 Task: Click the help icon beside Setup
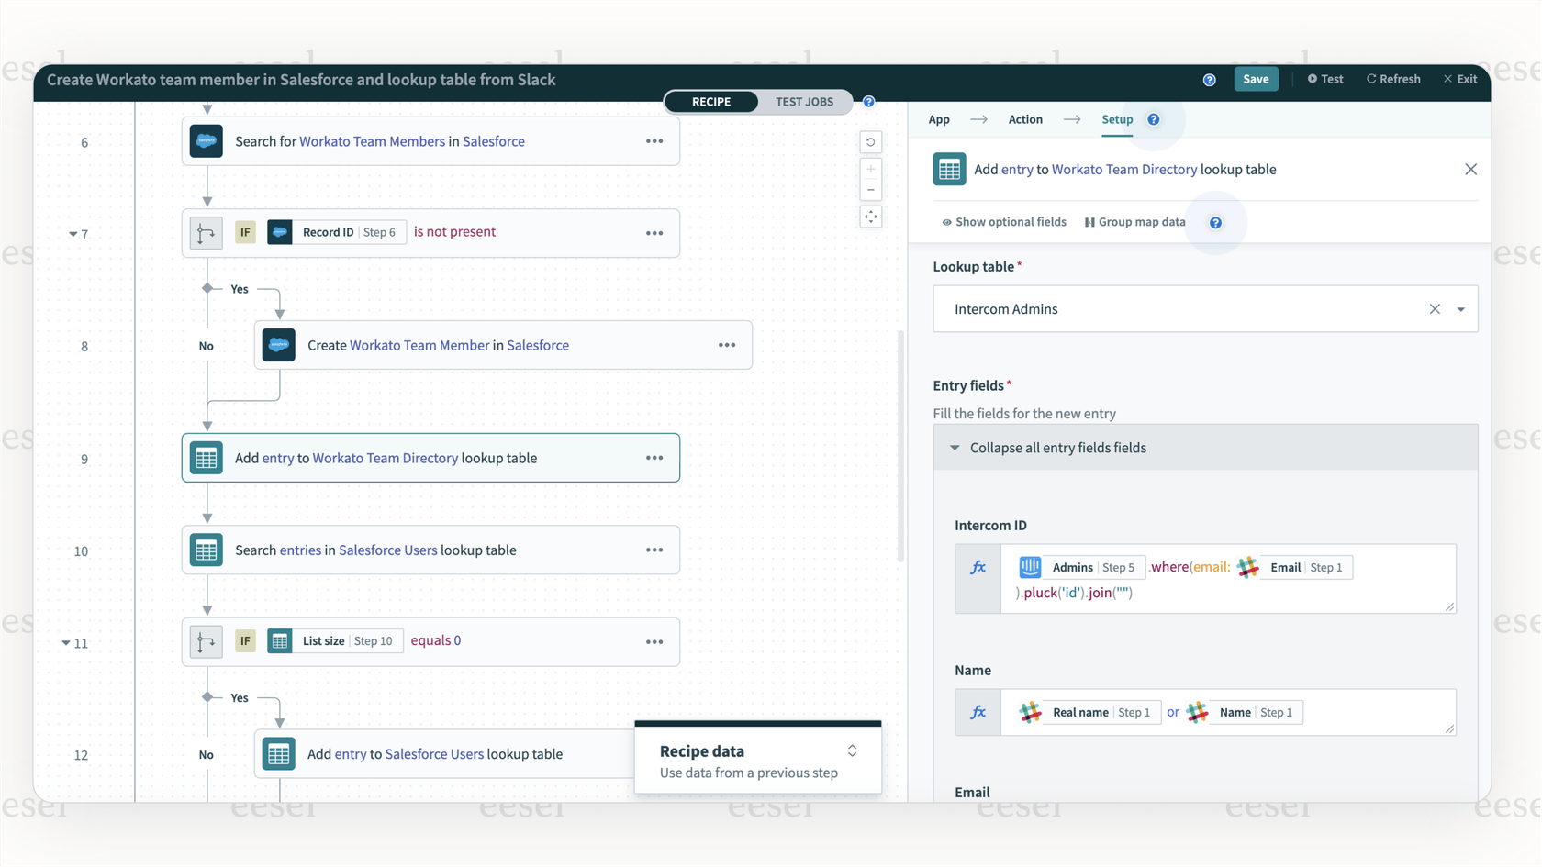[x=1153, y=119]
